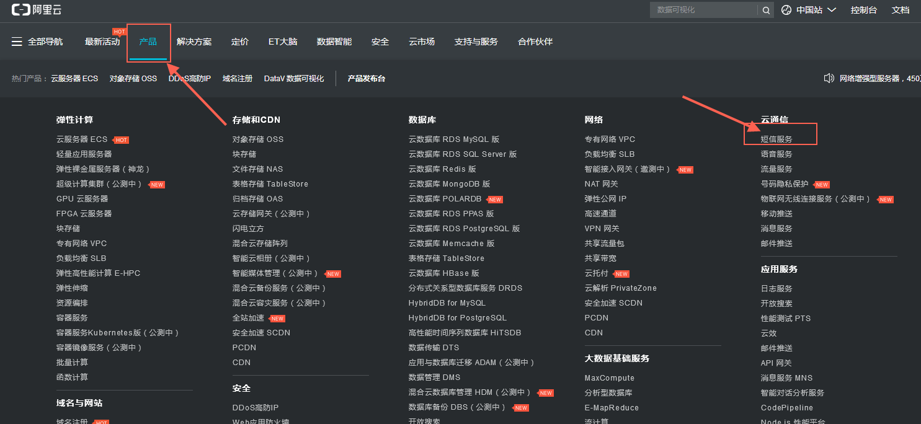This screenshot has height=424, width=921.
Task: Open 云数据库 Redis 版 link
Action: 442,169
